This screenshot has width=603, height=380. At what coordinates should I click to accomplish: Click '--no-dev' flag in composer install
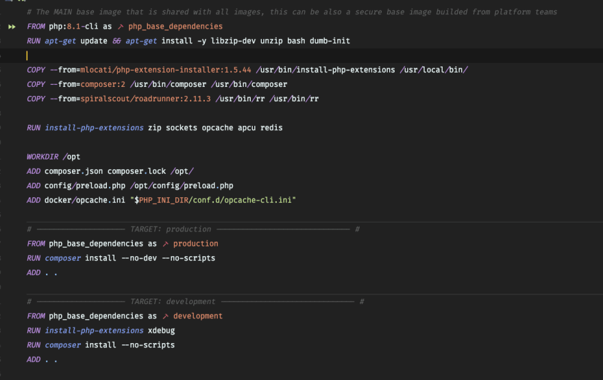click(139, 258)
